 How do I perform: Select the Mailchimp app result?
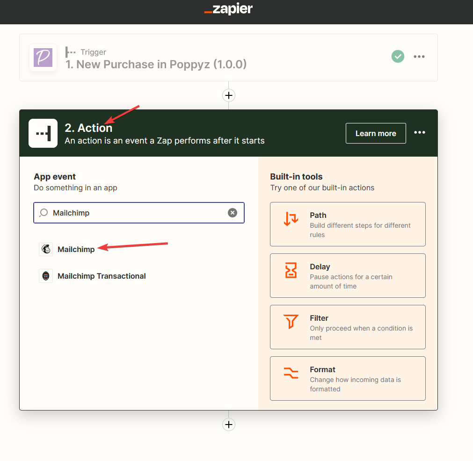click(x=76, y=249)
